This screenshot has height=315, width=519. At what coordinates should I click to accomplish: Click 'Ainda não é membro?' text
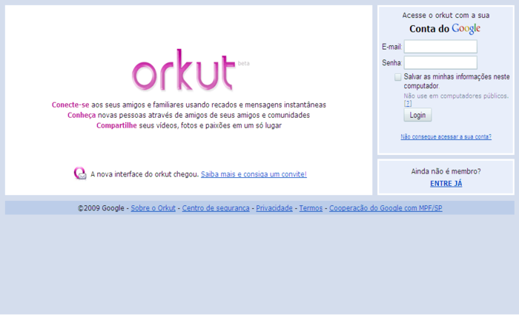pyautogui.click(x=446, y=171)
